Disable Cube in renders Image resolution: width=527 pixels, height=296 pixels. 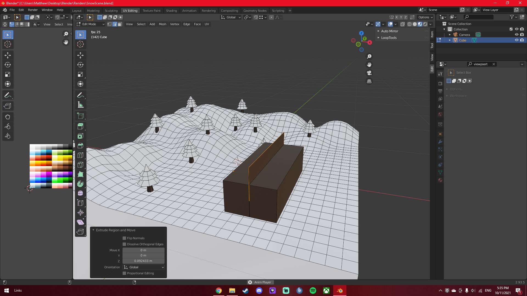[522, 40]
